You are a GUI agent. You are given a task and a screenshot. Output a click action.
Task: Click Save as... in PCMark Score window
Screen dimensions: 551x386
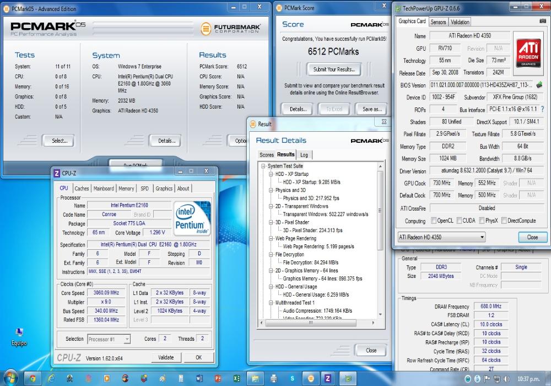pyautogui.click(x=372, y=109)
